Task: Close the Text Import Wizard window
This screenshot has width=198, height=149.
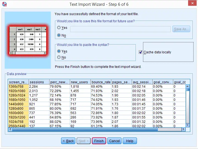Action: (192, 3)
